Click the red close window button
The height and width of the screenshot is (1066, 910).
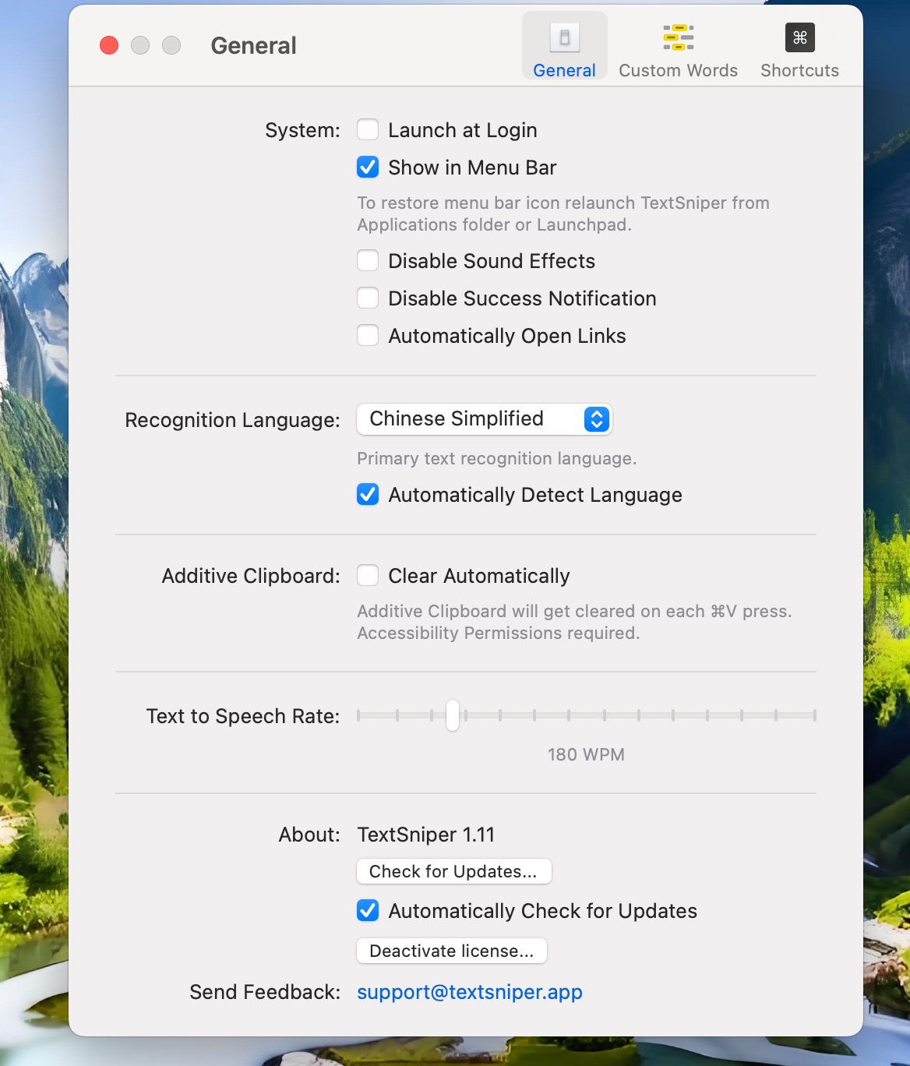coord(109,45)
